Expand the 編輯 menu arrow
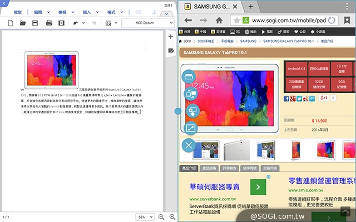 48,12
